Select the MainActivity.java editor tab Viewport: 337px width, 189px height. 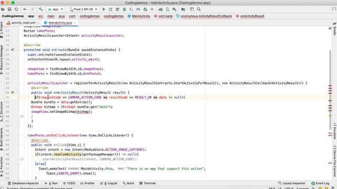point(60,23)
